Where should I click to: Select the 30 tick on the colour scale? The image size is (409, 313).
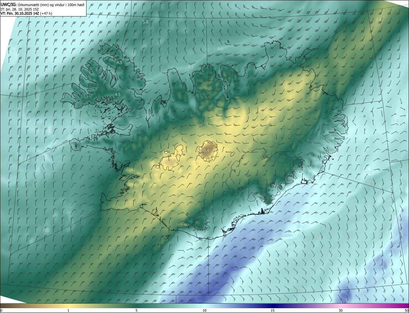pos(341,310)
